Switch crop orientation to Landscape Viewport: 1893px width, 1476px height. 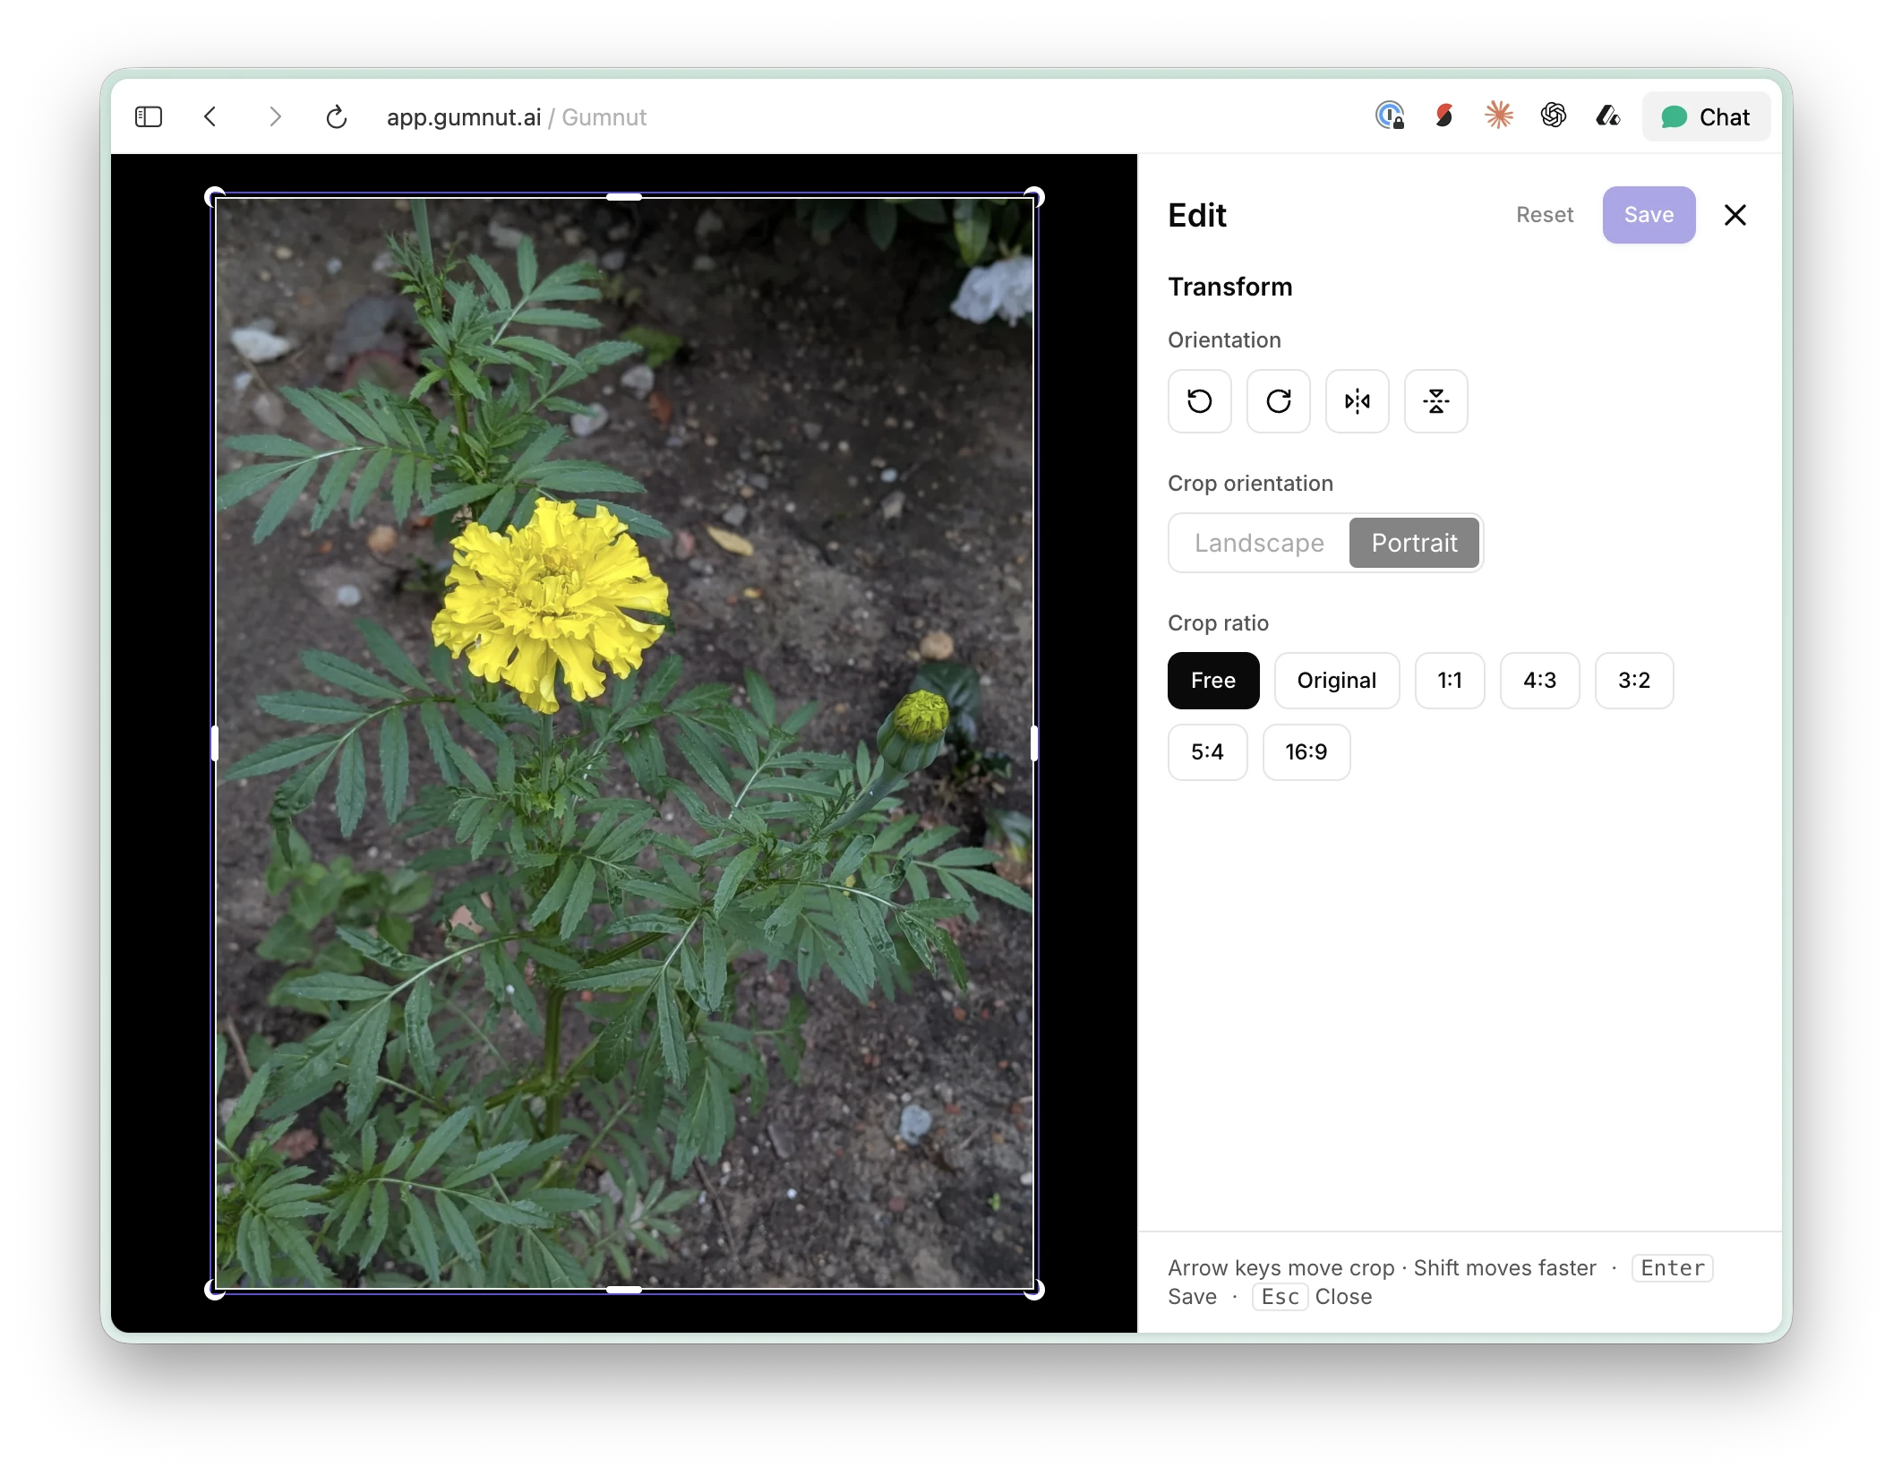[x=1259, y=543]
